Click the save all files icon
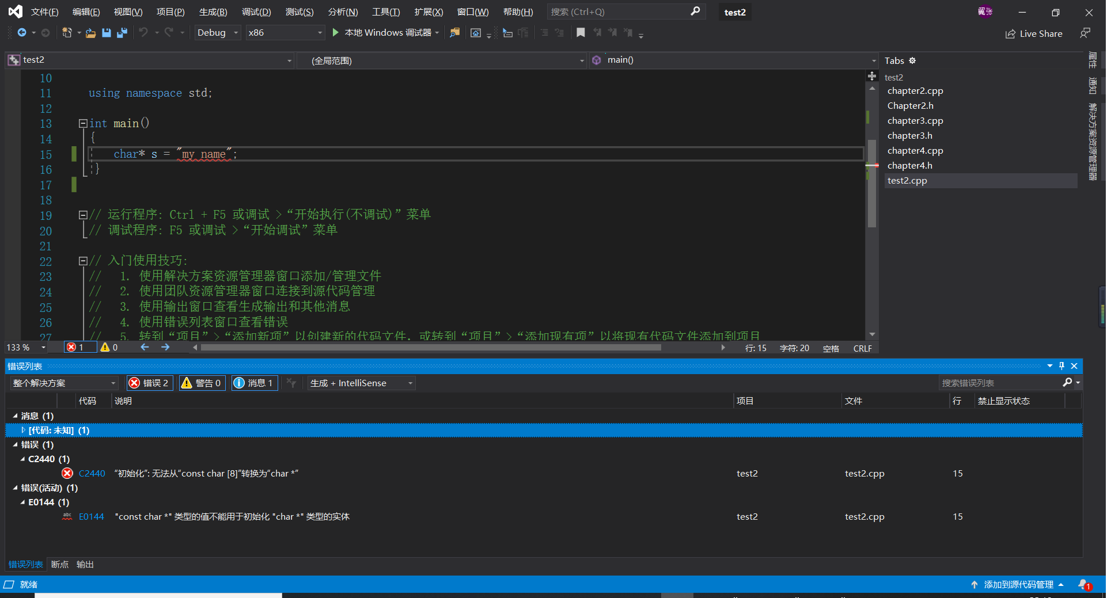The image size is (1111, 598). pyautogui.click(x=122, y=33)
